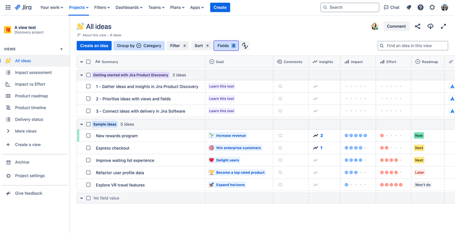Click the waving hand emoji beside All ideas title

pyautogui.click(x=80, y=26)
